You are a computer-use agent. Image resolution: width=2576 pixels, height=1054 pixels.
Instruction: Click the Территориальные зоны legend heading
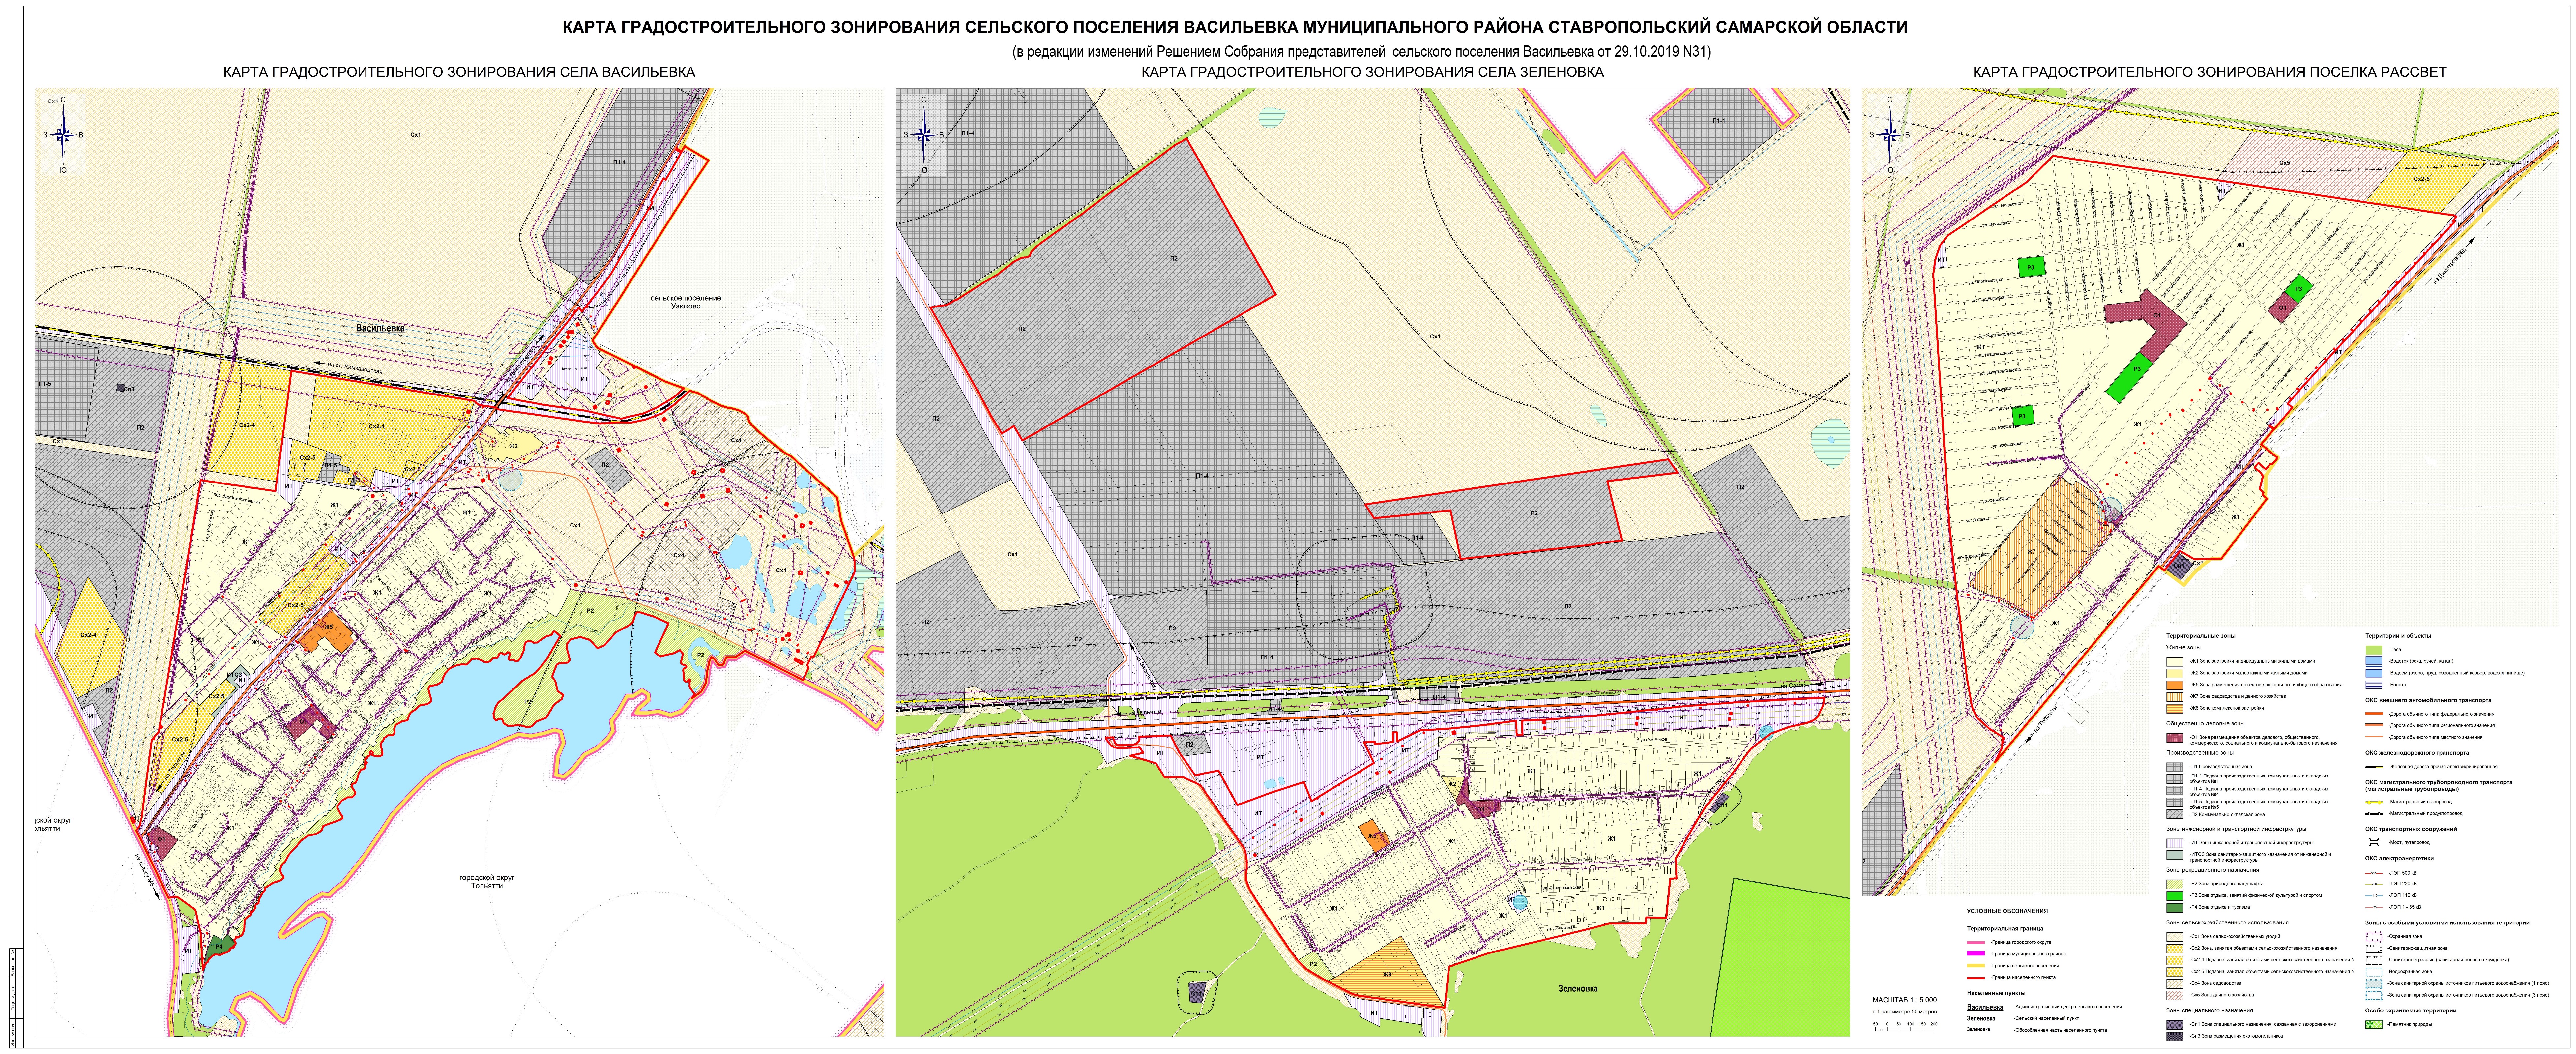2201,636
